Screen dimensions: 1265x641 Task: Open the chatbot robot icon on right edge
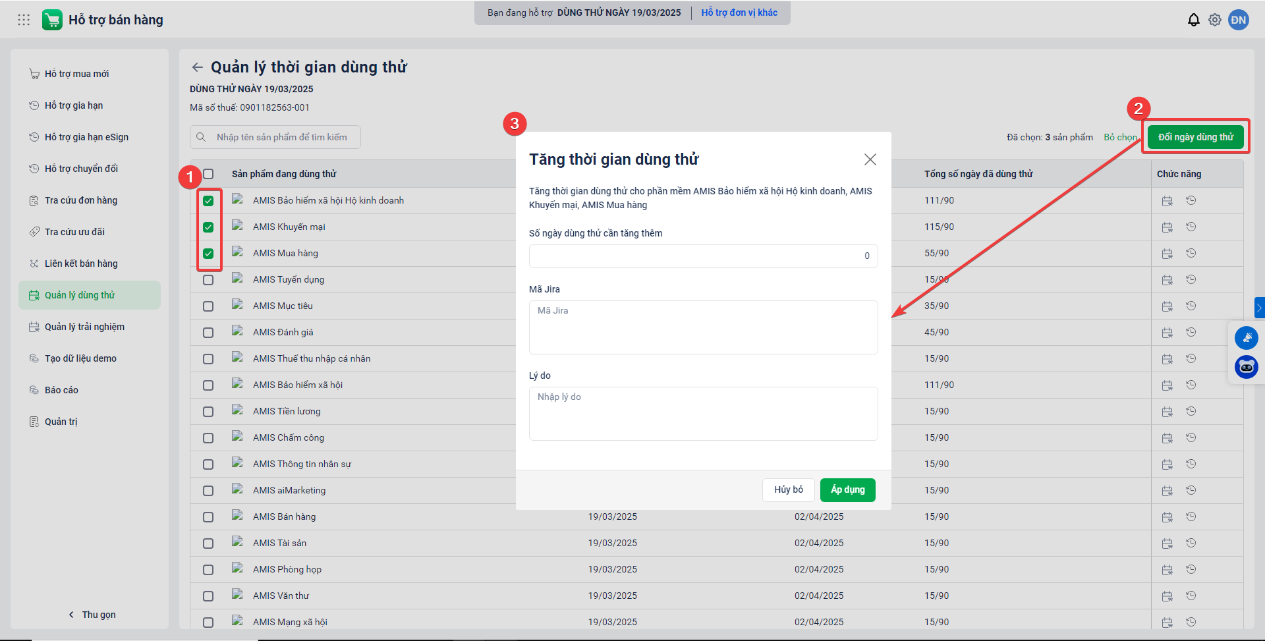[1246, 367]
